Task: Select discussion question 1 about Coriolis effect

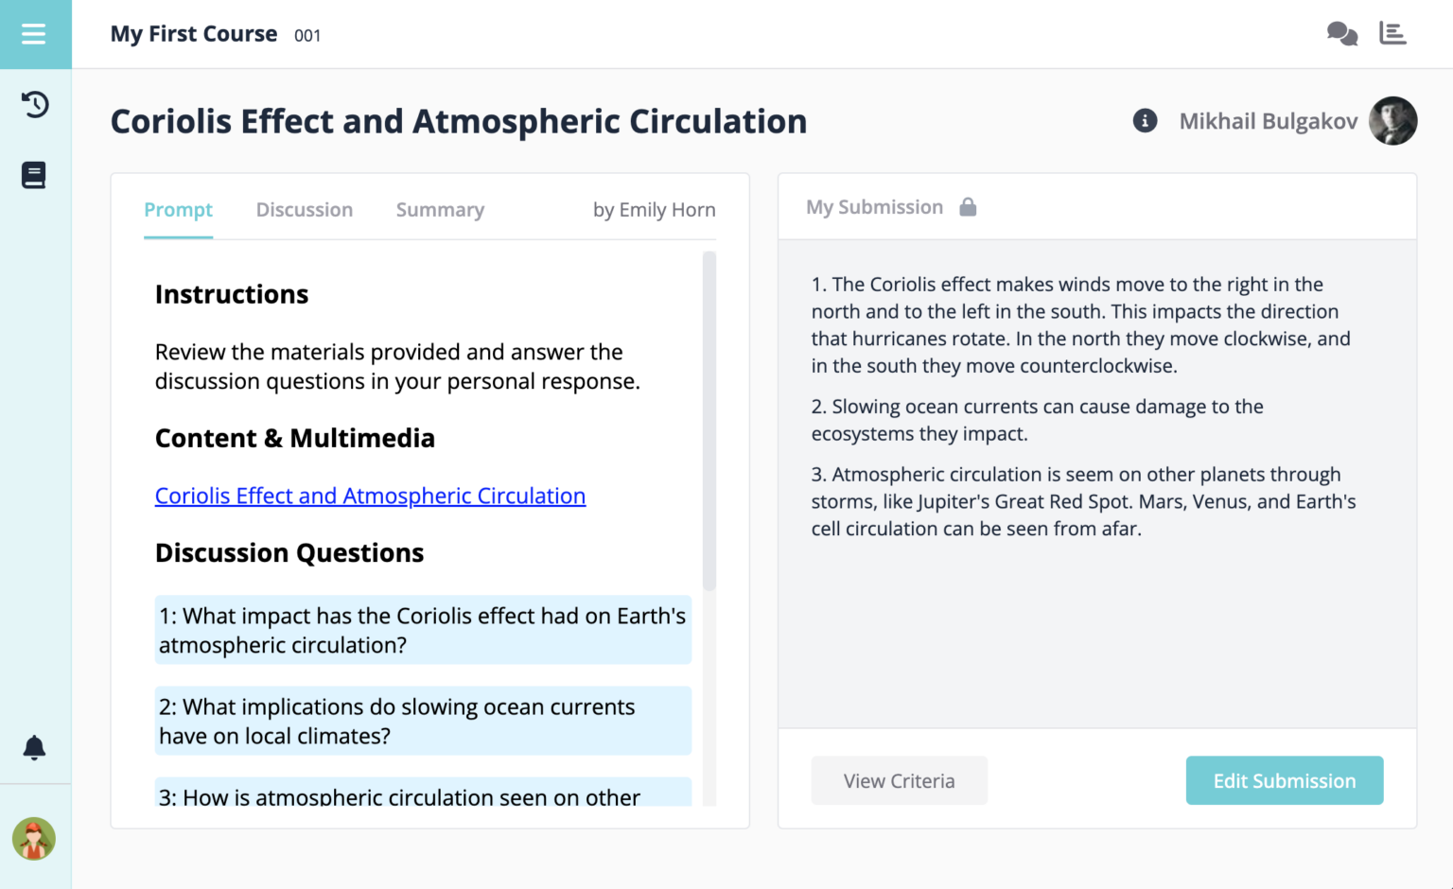Action: pos(423,630)
